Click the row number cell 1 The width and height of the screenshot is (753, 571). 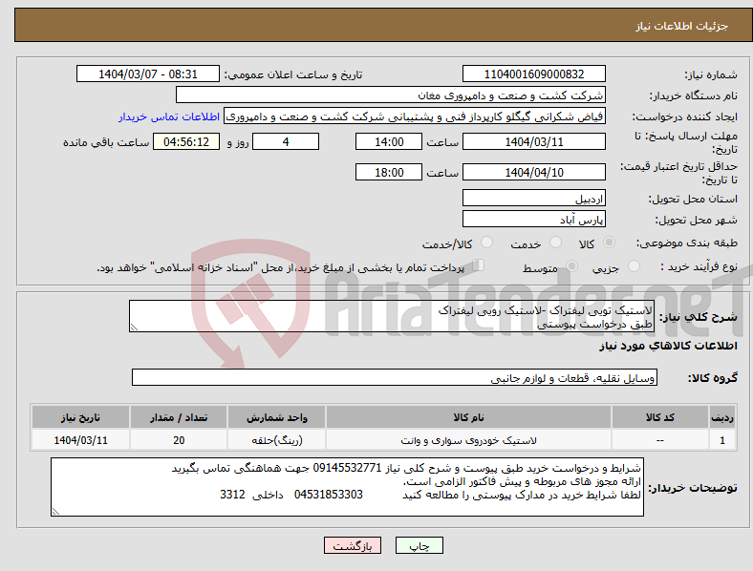[722, 440]
